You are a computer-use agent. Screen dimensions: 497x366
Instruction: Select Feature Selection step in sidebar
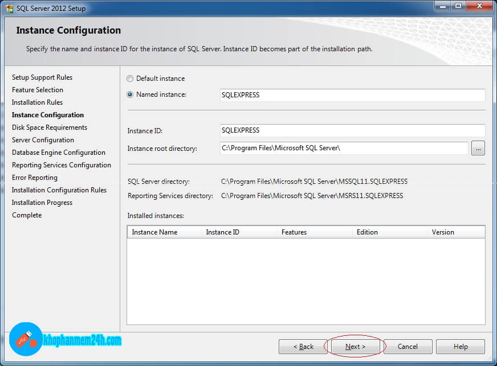coord(38,90)
